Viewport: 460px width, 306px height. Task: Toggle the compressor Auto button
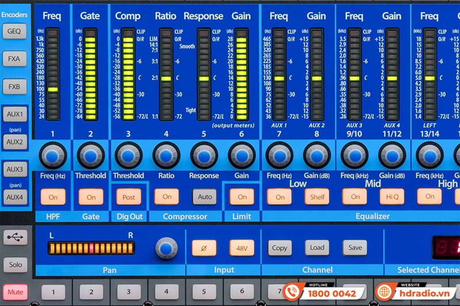point(205,196)
